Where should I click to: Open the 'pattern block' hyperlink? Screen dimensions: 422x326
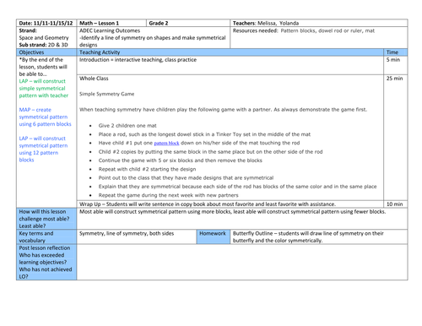[166, 143]
